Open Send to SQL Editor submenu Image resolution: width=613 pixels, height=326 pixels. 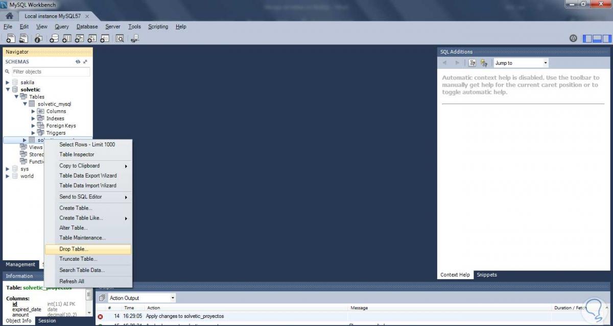pyautogui.click(x=88, y=197)
